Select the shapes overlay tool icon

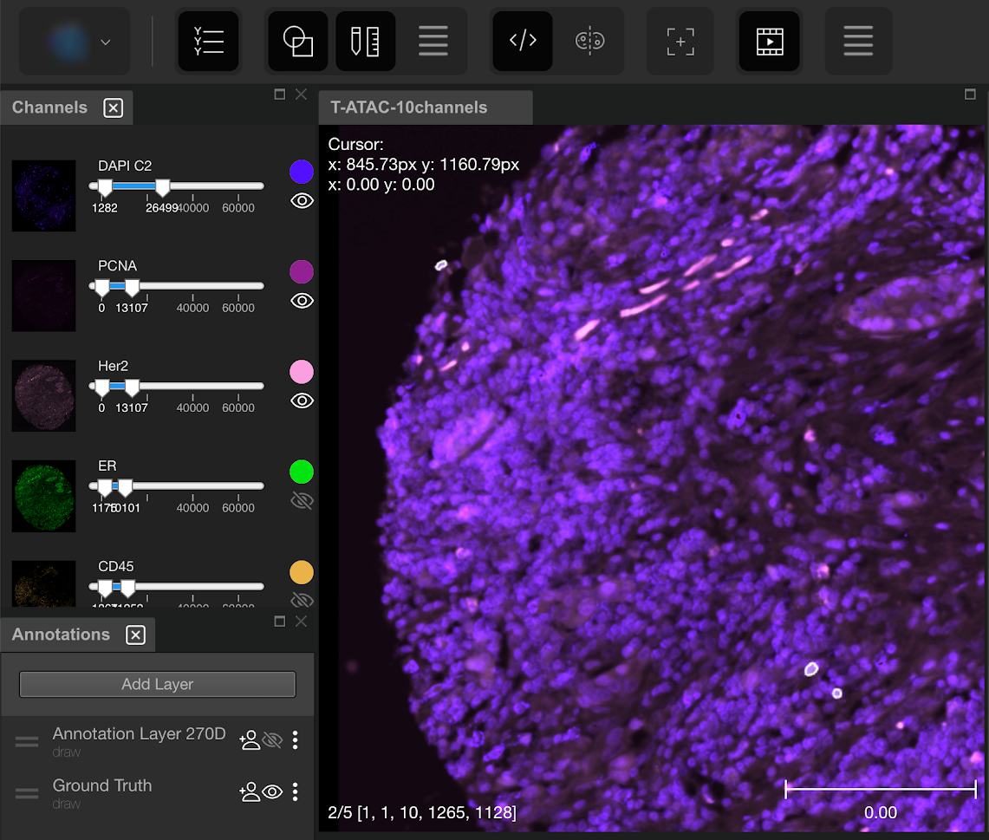[x=298, y=41]
